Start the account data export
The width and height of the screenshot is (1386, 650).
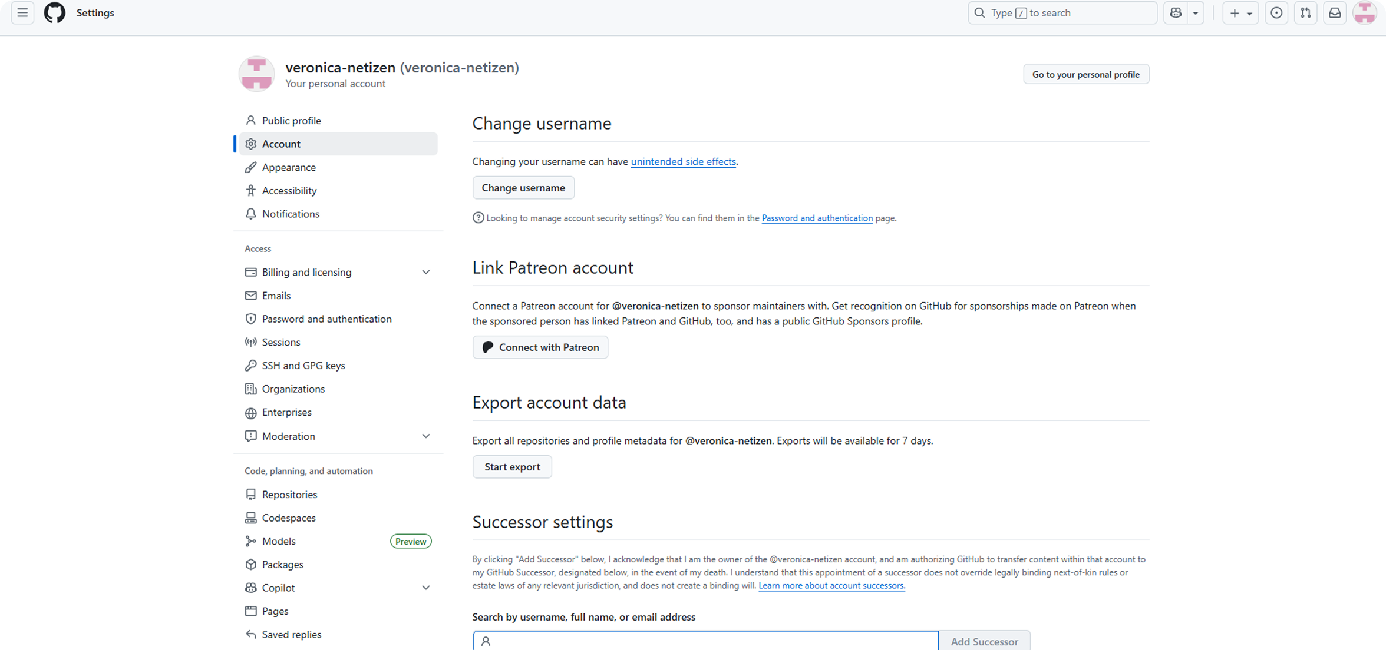(512, 467)
